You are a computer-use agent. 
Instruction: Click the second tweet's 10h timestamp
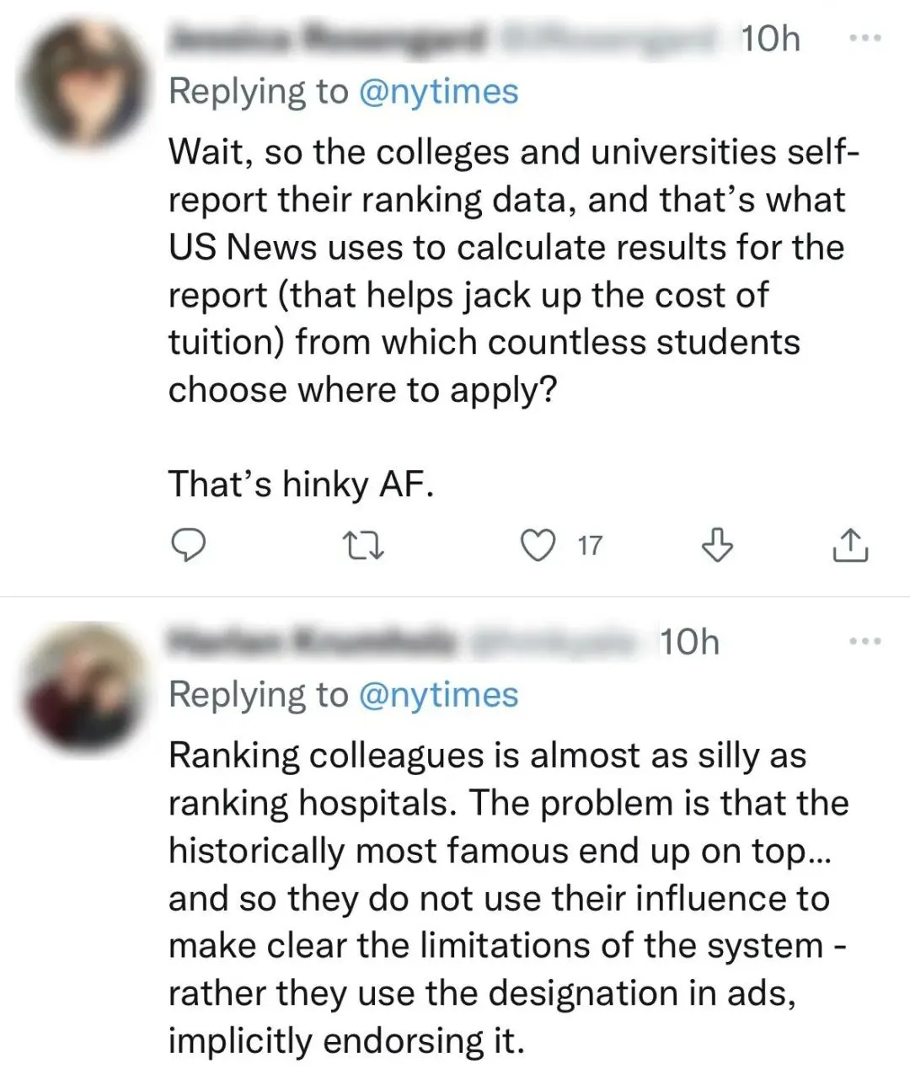tap(688, 642)
